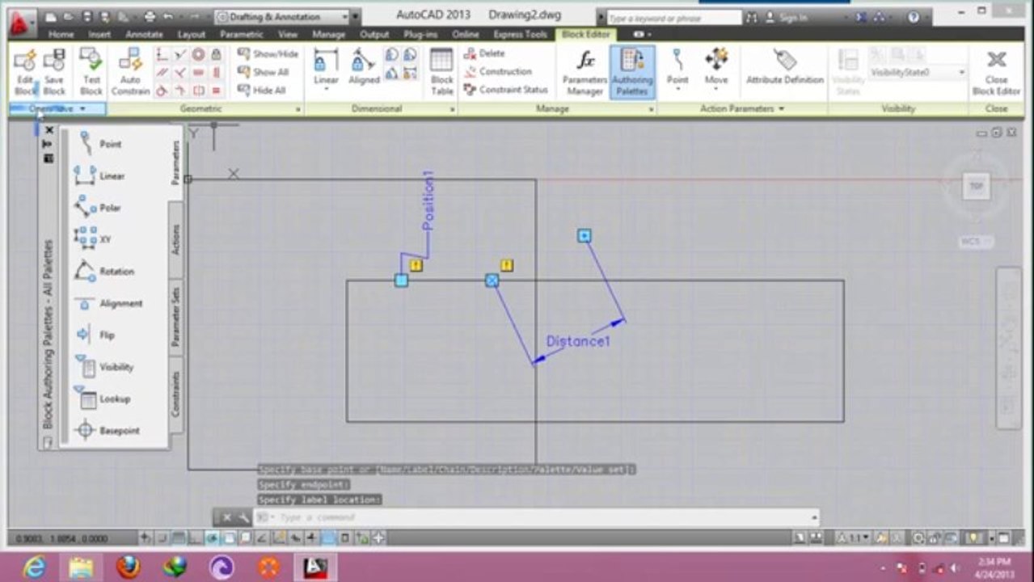Switch to Constraints palette tab

176,394
